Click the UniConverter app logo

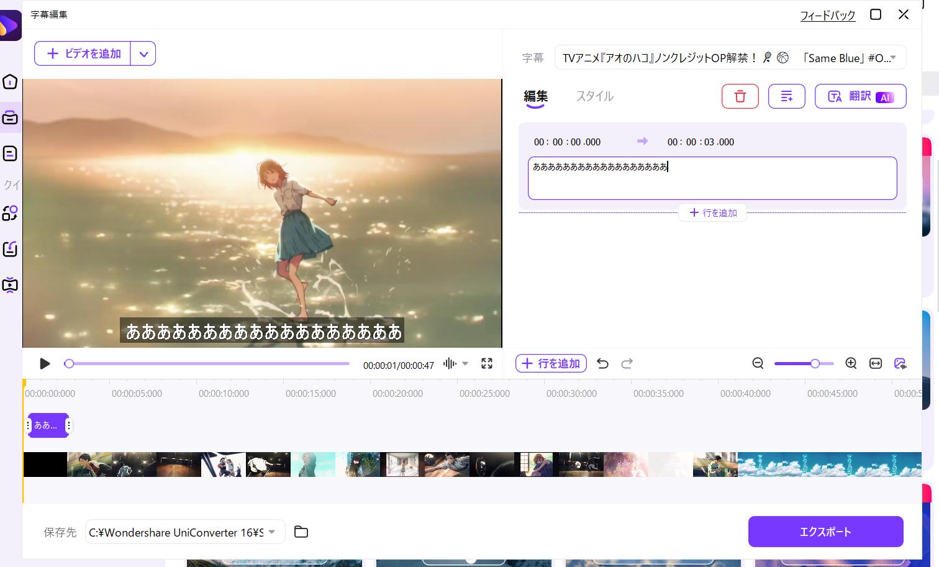tap(9, 25)
